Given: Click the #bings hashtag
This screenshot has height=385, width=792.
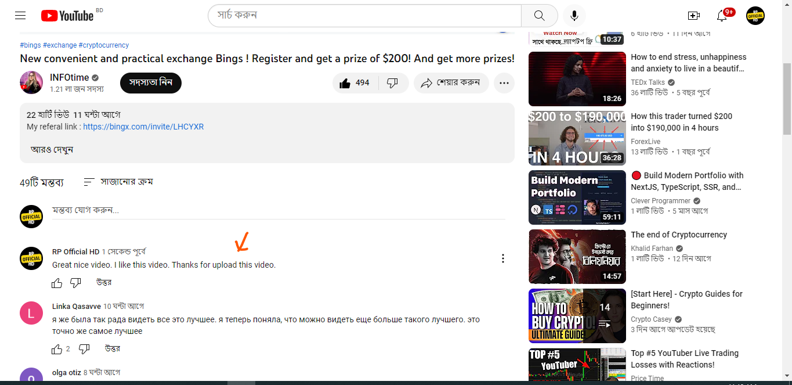Looking at the screenshot, I should tap(30, 45).
